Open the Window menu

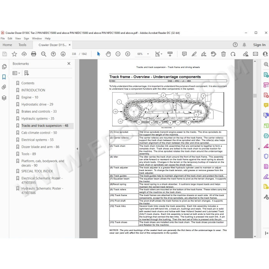tap(37, 38)
